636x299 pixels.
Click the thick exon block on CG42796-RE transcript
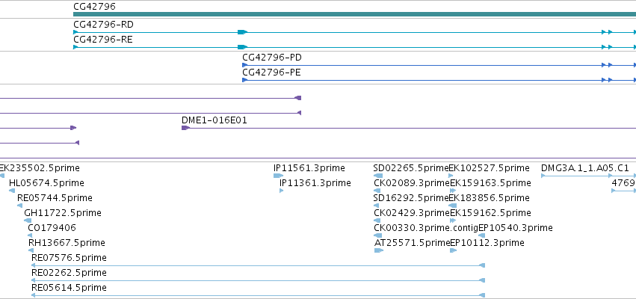tap(242, 47)
